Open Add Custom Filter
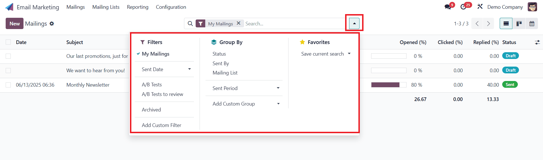Image resolution: width=543 pixels, height=160 pixels. (161, 125)
